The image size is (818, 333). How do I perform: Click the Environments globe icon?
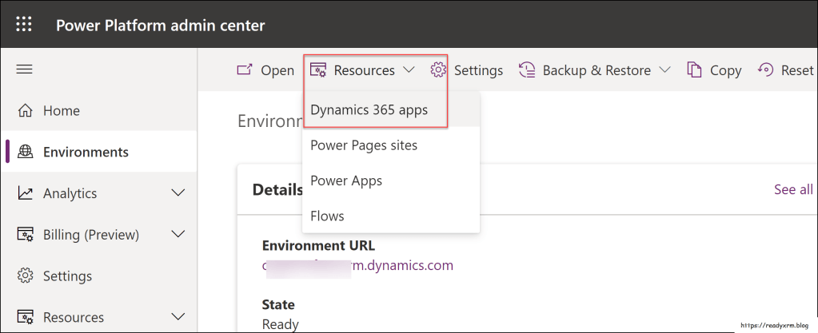coord(26,152)
